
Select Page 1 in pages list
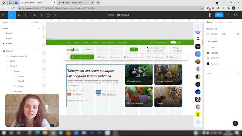(9, 33)
